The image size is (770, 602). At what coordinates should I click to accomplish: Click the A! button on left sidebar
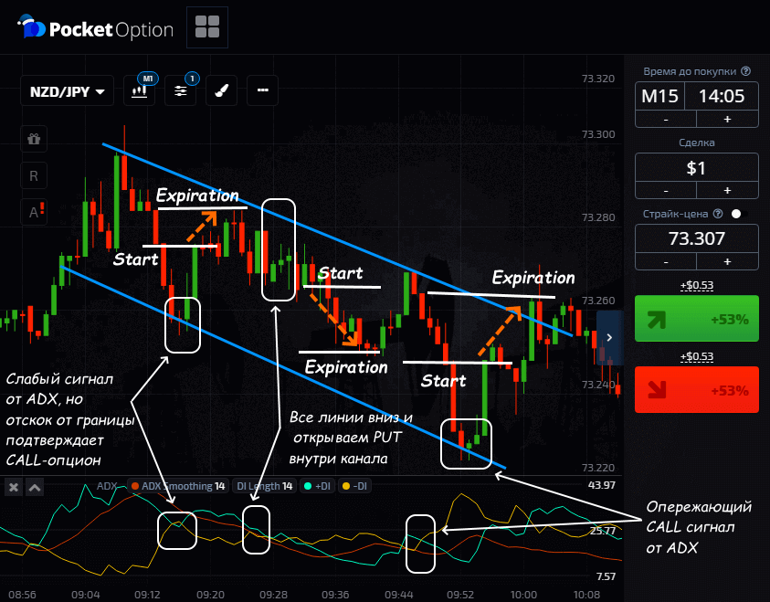[35, 212]
